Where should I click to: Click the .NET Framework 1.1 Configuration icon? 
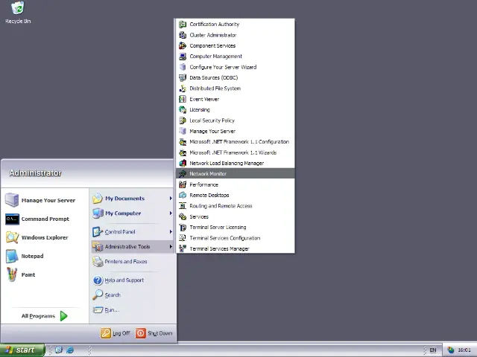pyautogui.click(x=183, y=142)
